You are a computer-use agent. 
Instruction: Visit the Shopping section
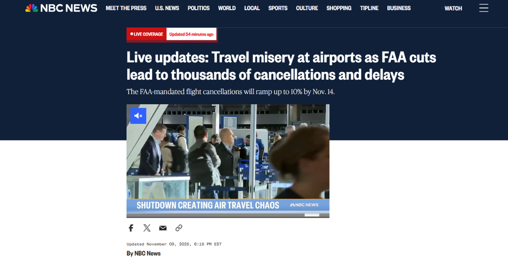339,8
